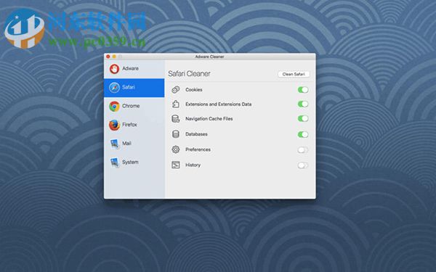Click the Adware hand icon in the sidebar
The width and height of the screenshot is (436, 272).
tap(114, 69)
